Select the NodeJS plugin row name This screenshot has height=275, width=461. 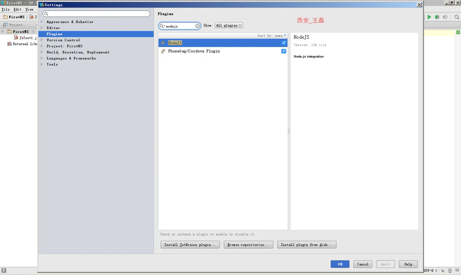(x=175, y=43)
